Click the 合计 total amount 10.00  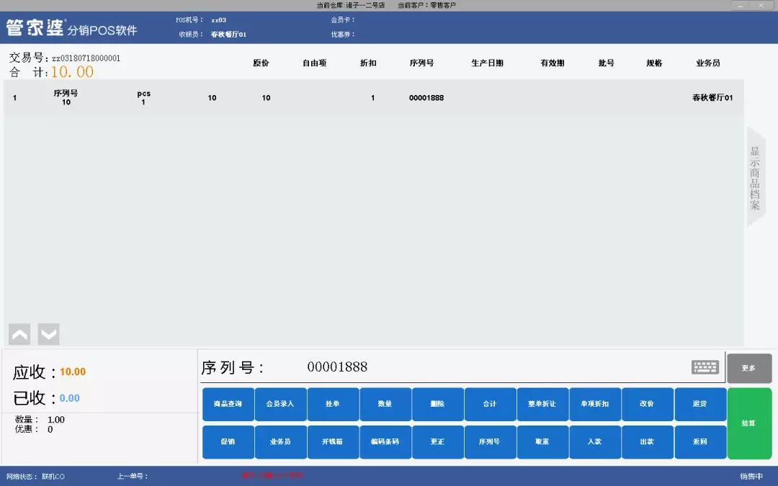(x=72, y=72)
